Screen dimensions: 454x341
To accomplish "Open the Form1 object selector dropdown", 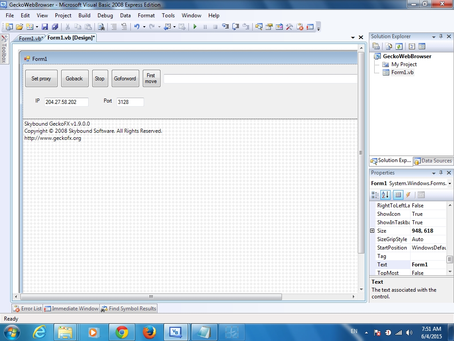I will click(x=450, y=183).
